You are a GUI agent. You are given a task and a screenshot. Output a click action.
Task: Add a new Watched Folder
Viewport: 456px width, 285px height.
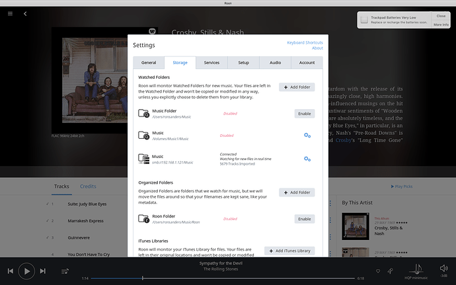point(297,87)
